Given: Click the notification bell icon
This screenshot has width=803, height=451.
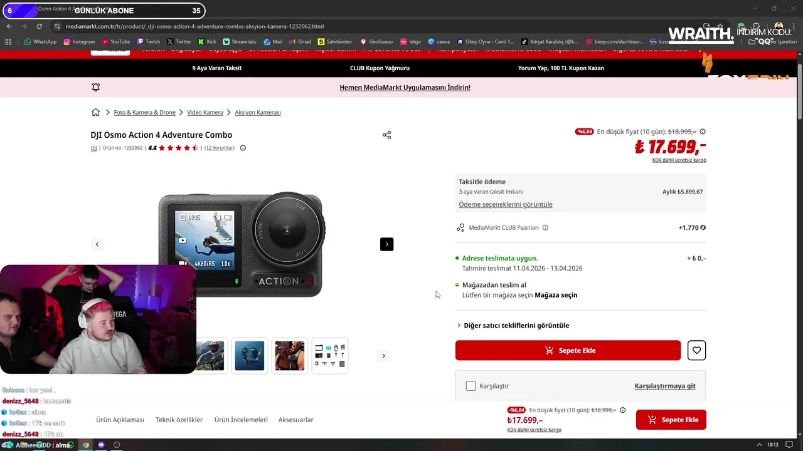Looking at the screenshot, I should point(95,87).
